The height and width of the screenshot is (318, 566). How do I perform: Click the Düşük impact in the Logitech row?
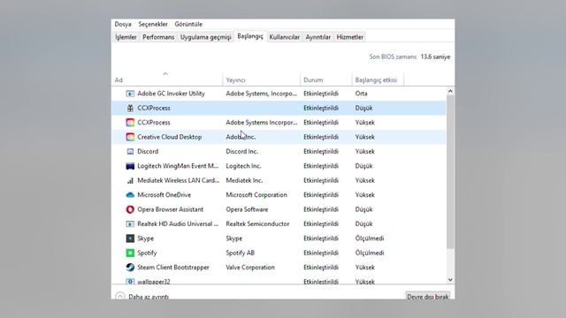(363, 166)
